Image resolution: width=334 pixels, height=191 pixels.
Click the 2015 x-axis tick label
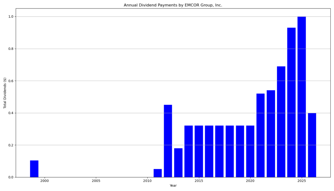[199, 181]
